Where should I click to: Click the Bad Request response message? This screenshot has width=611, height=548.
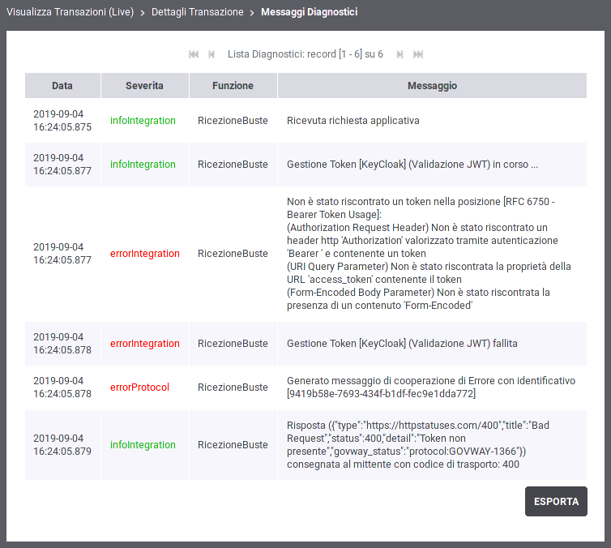coord(418,444)
